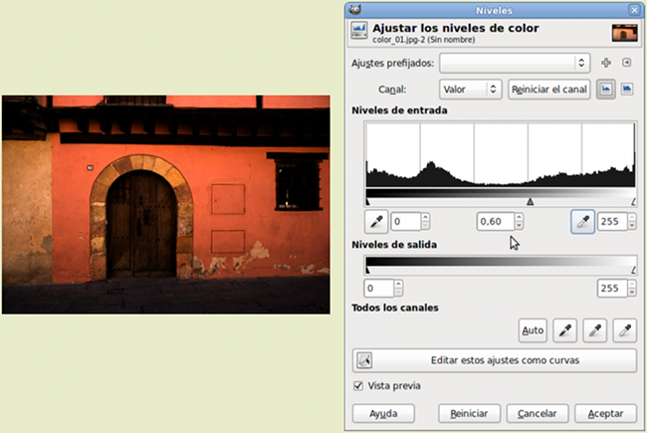Click Reiniciar el canal button
The height and width of the screenshot is (433, 647).
click(549, 90)
